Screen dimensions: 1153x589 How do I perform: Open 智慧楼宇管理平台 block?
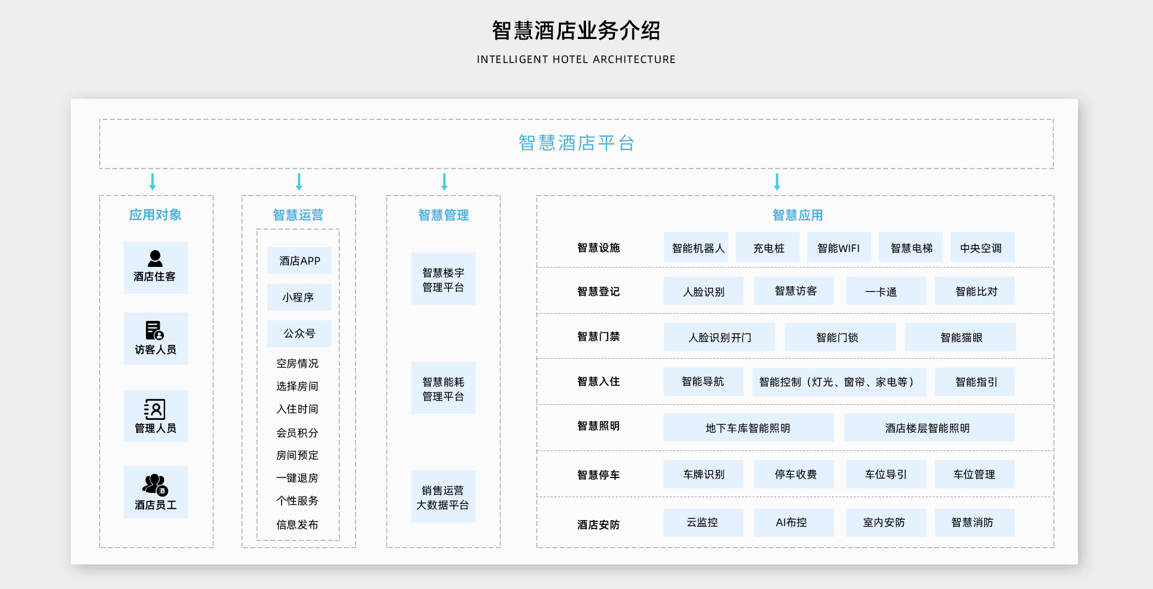[x=443, y=280]
